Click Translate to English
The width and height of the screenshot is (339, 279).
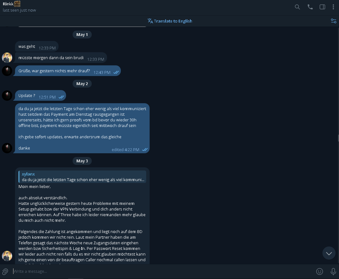[x=170, y=21]
